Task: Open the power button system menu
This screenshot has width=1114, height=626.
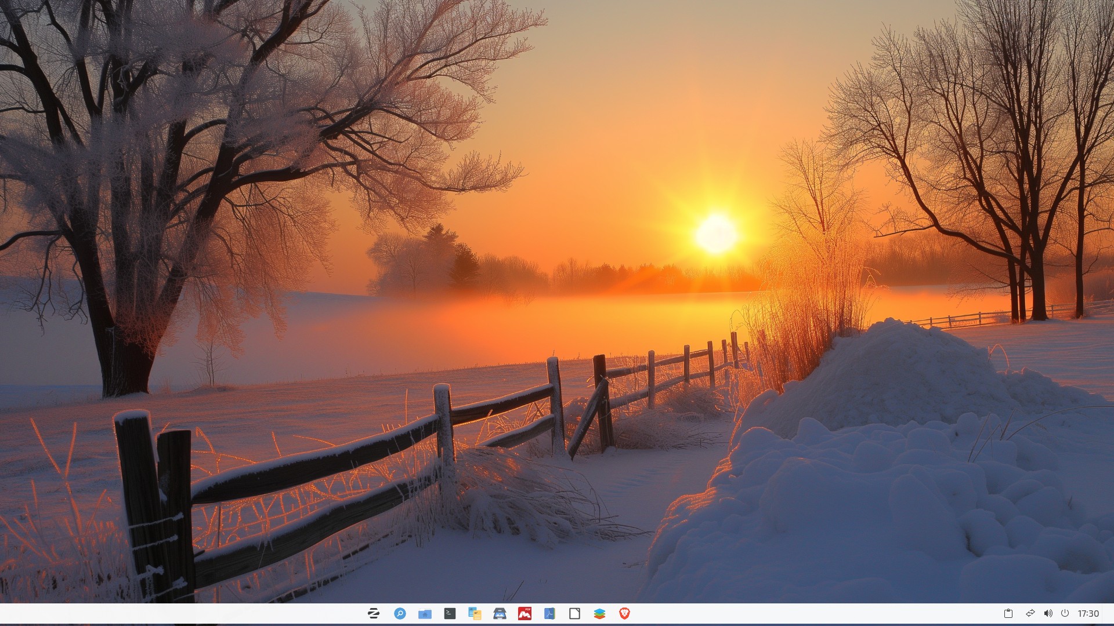Action: 1065,613
